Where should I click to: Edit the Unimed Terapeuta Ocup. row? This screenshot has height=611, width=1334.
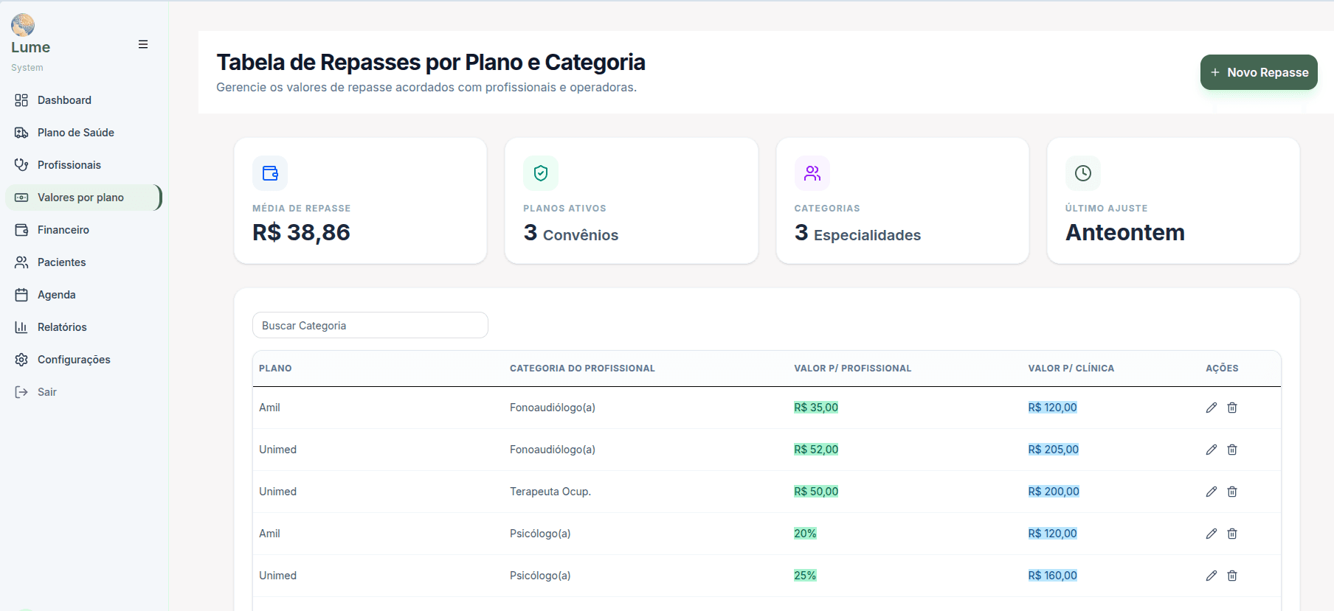[1212, 492]
